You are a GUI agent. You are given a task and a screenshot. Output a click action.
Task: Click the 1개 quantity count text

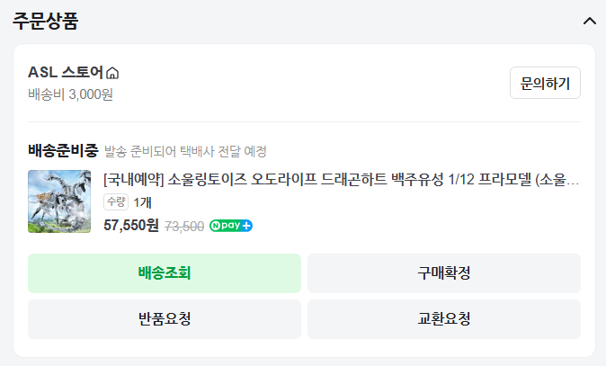pos(142,202)
